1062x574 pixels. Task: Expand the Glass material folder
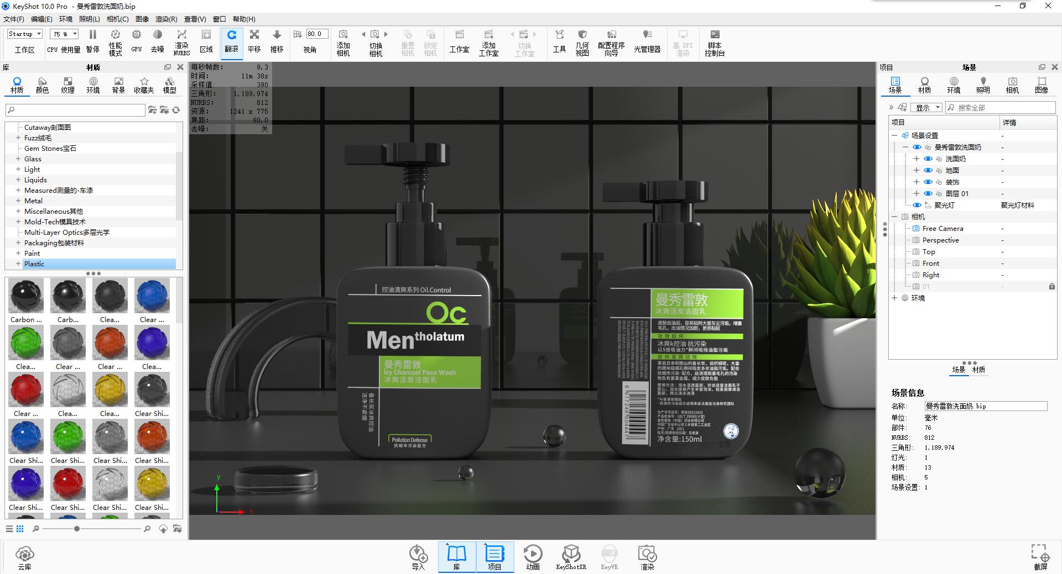pos(18,159)
